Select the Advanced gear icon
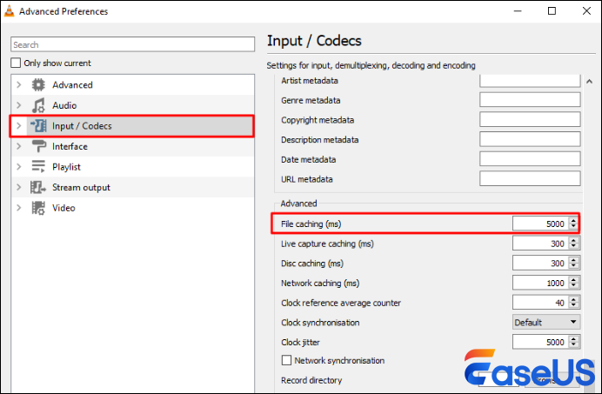This screenshot has width=602, height=394. pos(38,85)
